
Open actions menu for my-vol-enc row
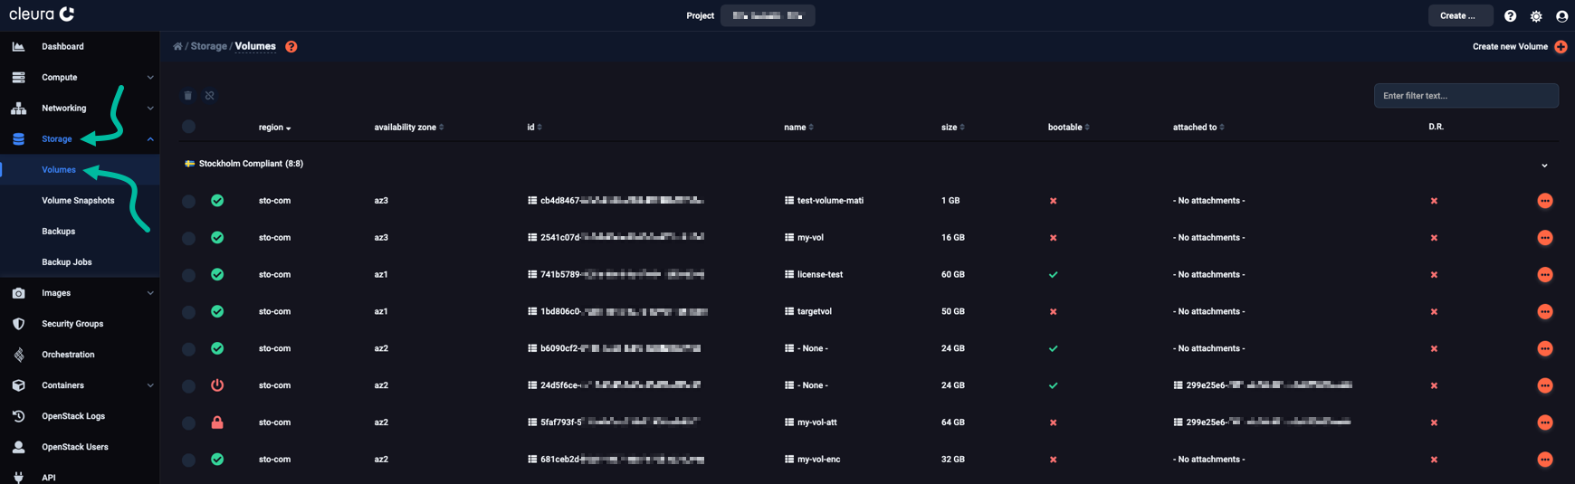coord(1545,460)
